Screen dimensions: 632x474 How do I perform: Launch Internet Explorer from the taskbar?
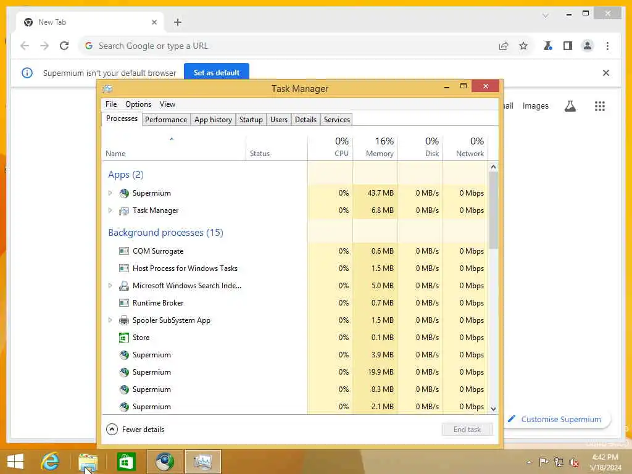click(50, 462)
